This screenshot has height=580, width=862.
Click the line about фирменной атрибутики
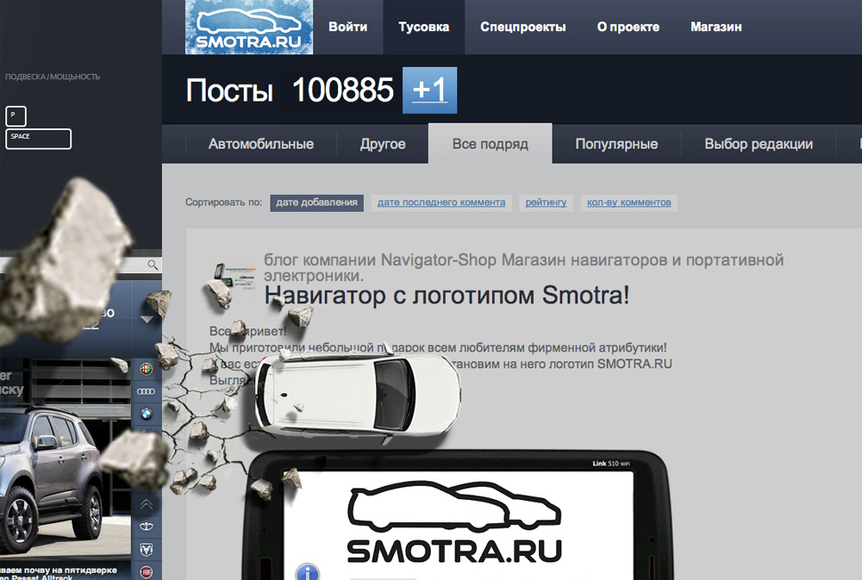pyautogui.click(x=438, y=348)
